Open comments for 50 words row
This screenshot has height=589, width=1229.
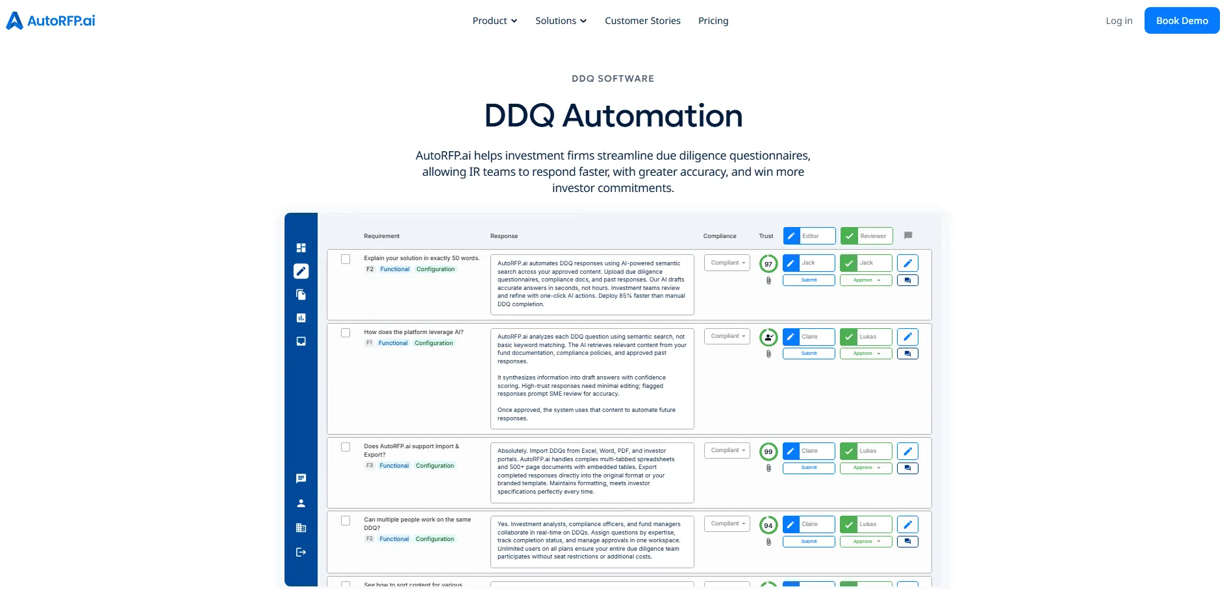907,280
